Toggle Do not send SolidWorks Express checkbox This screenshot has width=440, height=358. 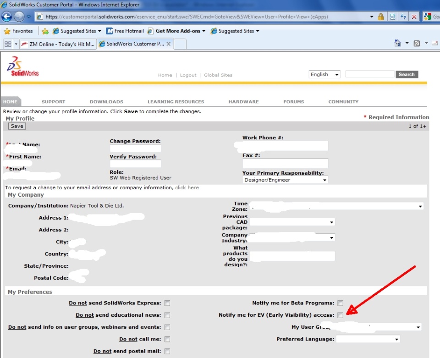167,303
